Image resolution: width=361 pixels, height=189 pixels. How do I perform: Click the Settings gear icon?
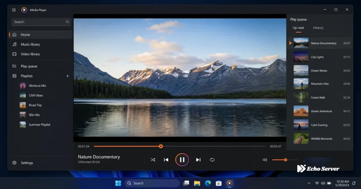pos(14,163)
